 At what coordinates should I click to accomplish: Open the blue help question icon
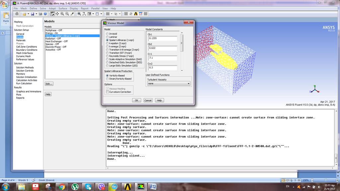[x=45, y=14]
